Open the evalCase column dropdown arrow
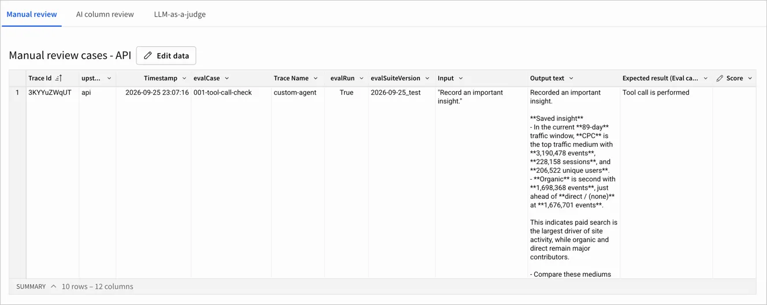This screenshot has height=305, width=767. pyautogui.click(x=226, y=78)
